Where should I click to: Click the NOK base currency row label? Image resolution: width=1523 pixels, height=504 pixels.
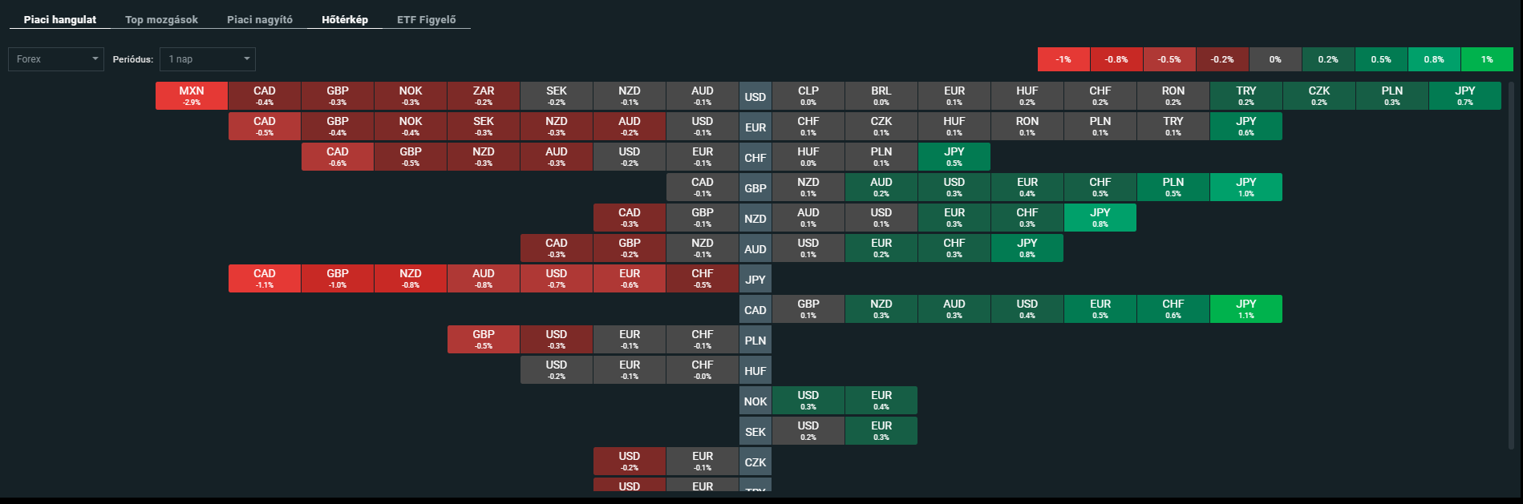coord(755,401)
